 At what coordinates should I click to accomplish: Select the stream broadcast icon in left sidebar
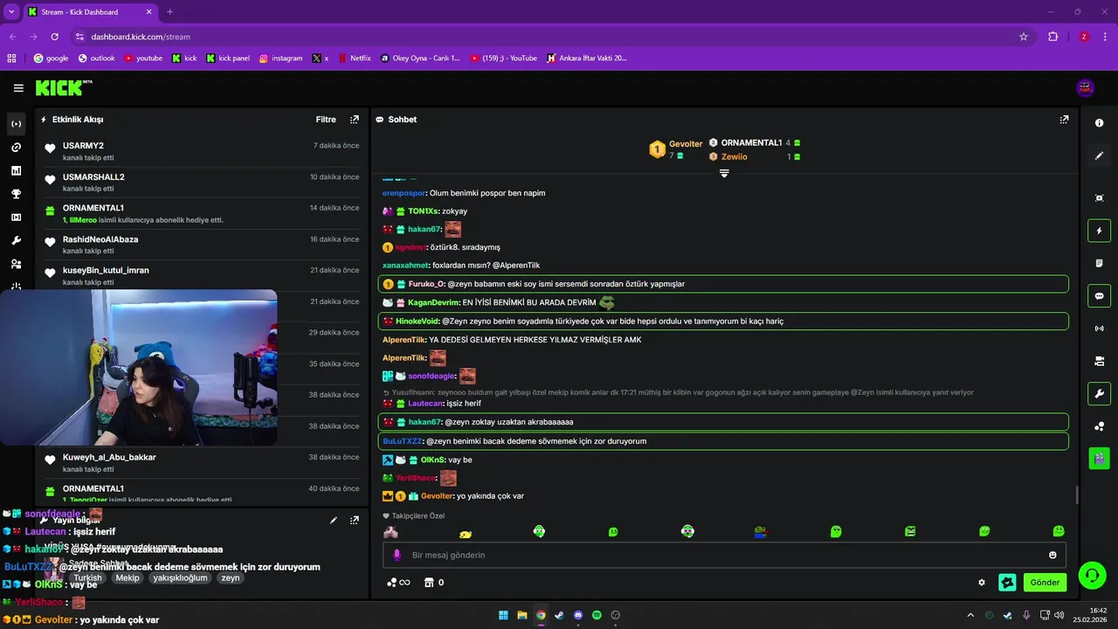(16, 124)
